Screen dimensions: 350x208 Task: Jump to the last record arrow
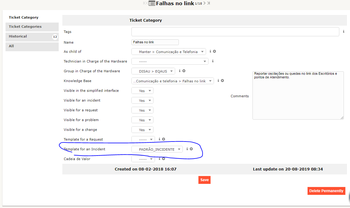point(208,3)
